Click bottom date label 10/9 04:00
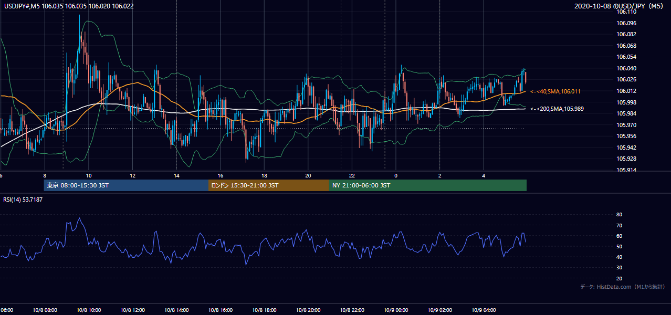 484,310
